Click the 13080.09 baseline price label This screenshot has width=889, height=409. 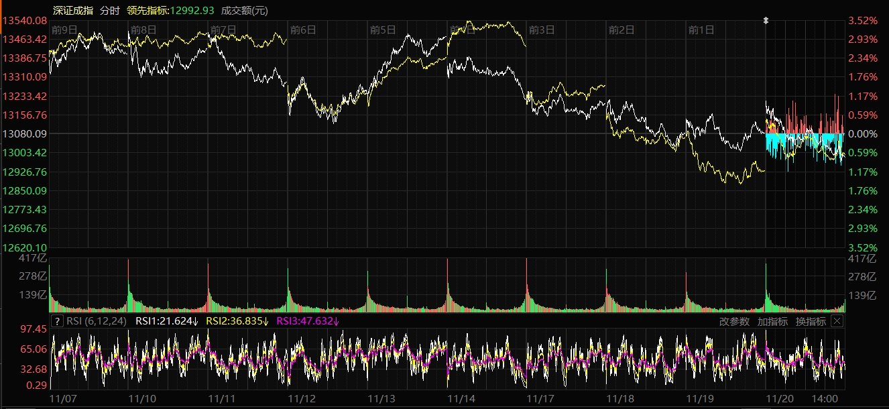(25, 134)
